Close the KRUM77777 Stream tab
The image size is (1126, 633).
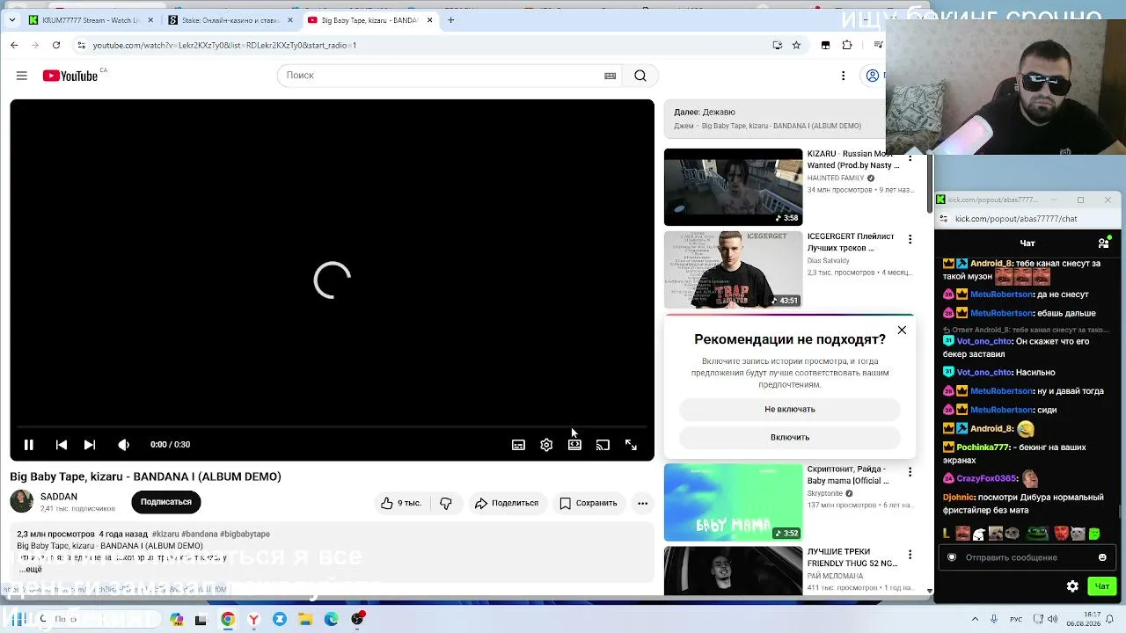(x=150, y=20)
